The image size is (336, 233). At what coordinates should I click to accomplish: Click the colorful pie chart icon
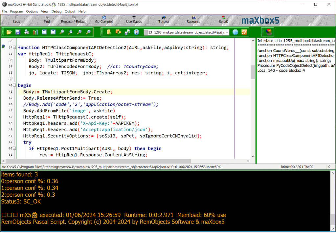pyautogui.click(x=269, y=32)
